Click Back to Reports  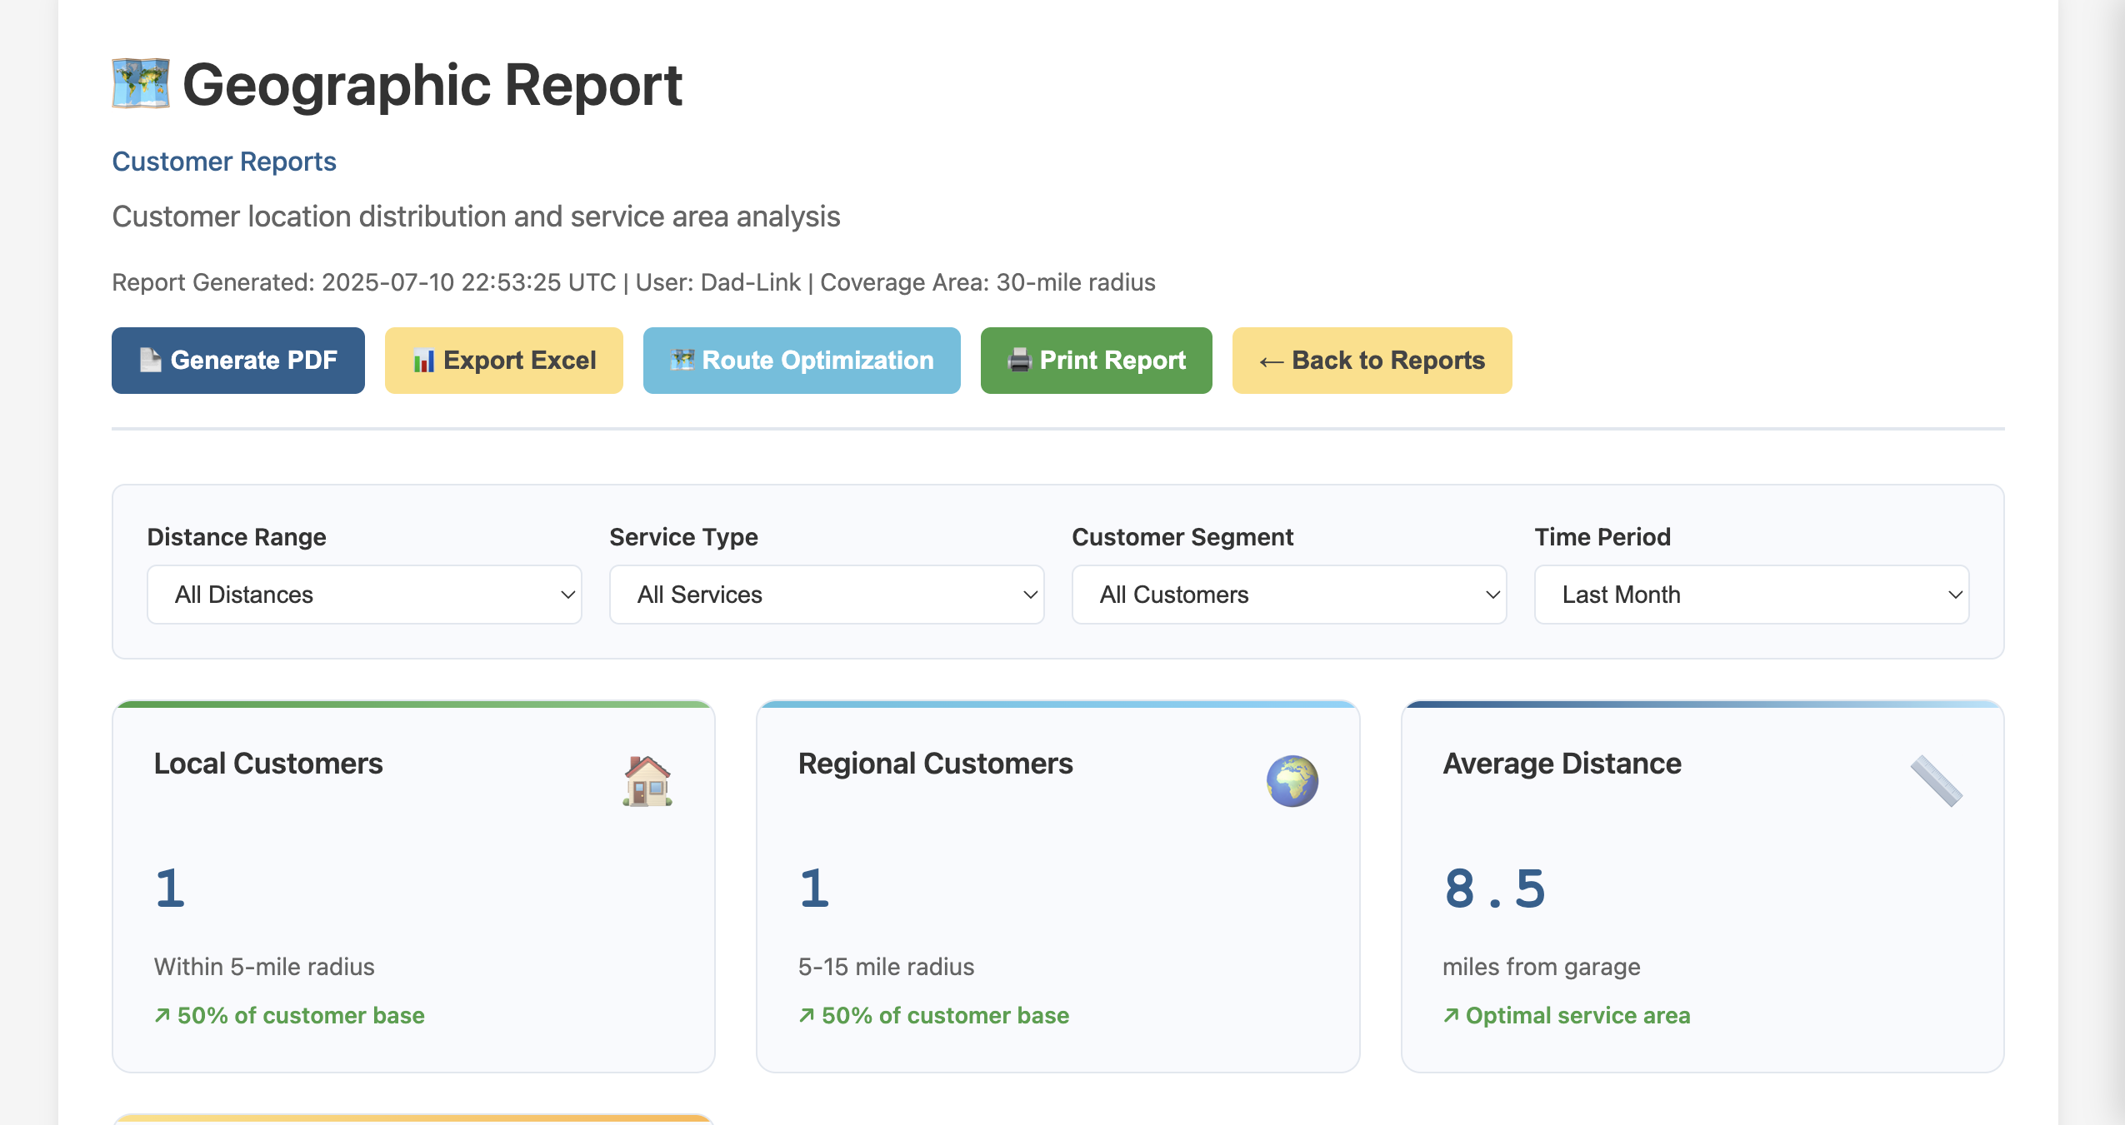(x=1371, y=361)
